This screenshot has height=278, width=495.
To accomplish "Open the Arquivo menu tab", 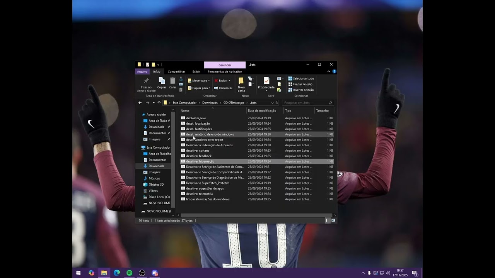I will point(142,71).
